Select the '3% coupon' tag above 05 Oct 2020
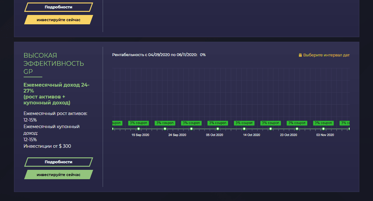Screen dimensions: 373x201 (218, 123)
